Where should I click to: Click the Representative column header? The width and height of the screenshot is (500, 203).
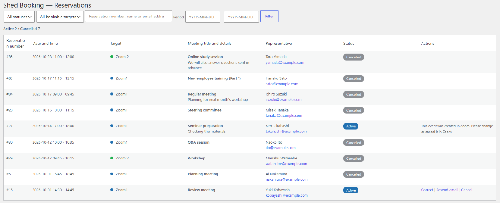point(279,43)
